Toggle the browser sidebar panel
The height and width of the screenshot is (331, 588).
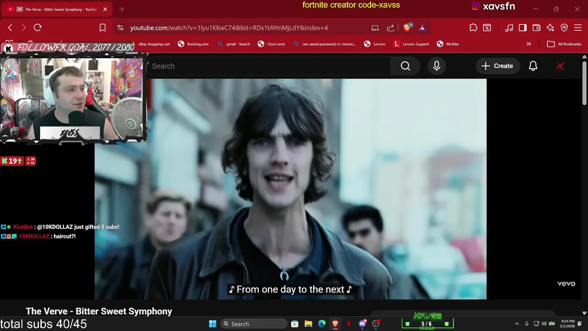coord(523,28)
